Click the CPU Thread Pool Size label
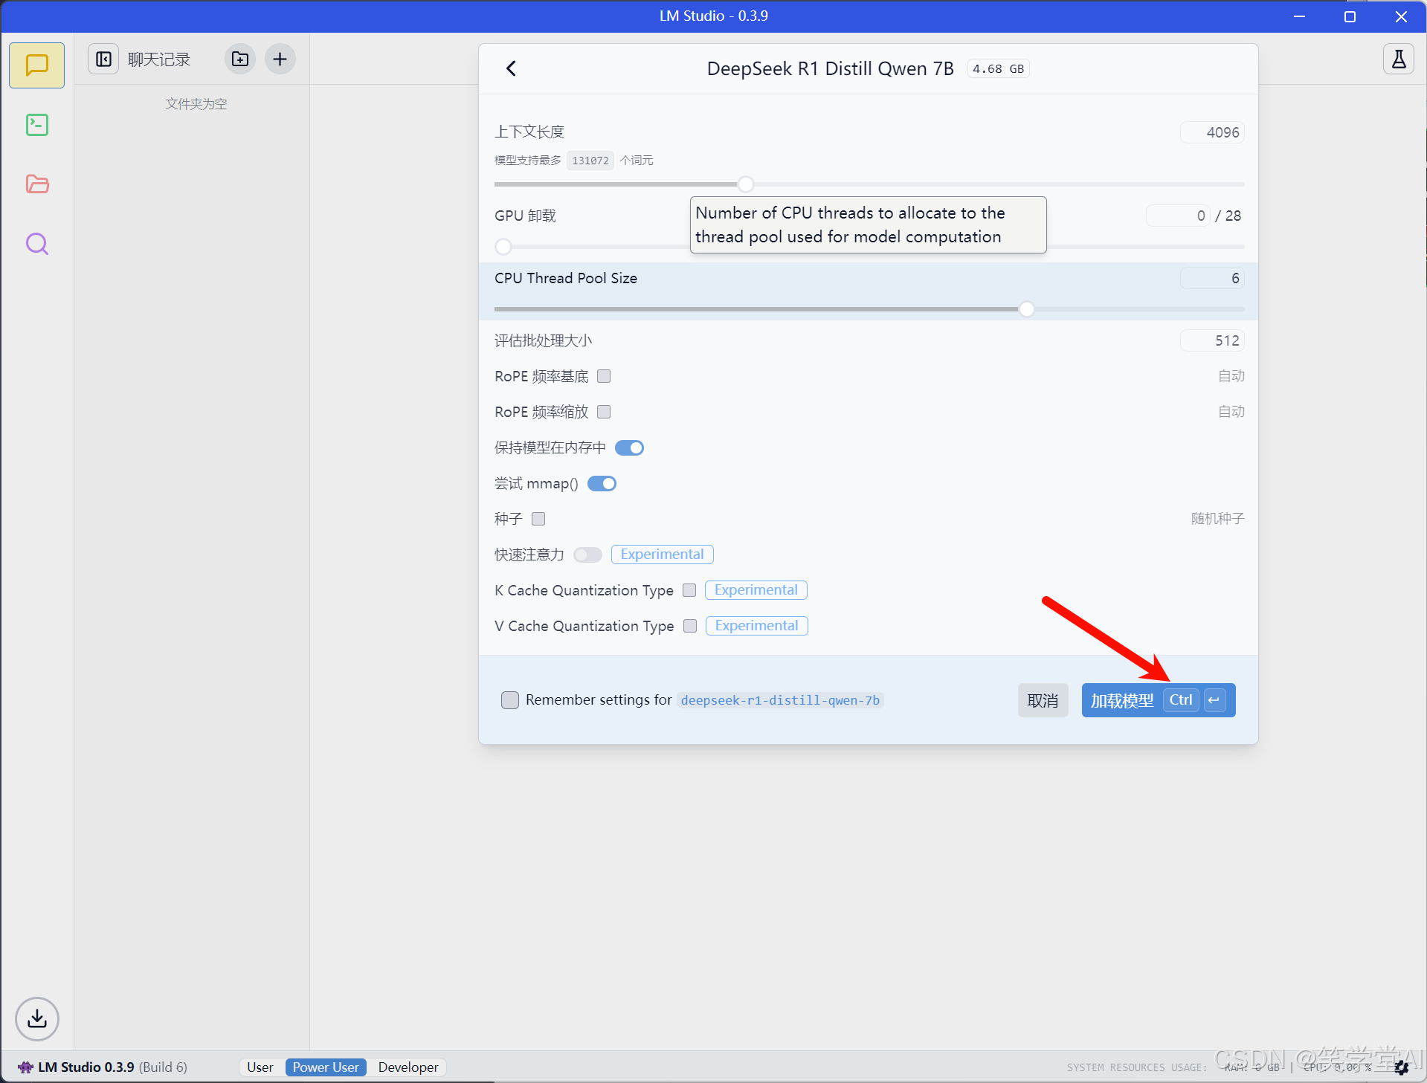The image size is (1427, 1083). pyautogui.click(x=566, y=278)
